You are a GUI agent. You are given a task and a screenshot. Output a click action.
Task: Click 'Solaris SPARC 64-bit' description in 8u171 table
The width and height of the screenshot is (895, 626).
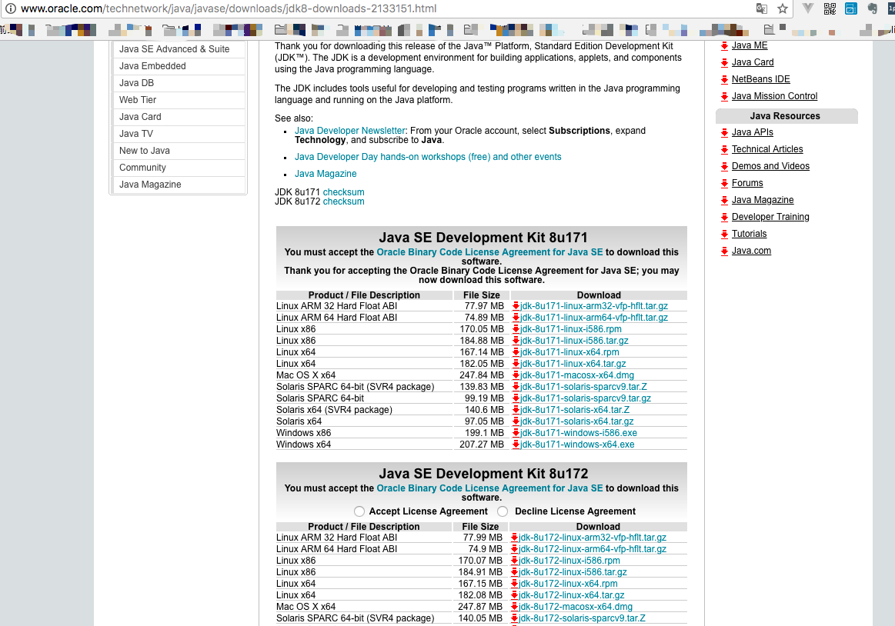point(320,398)
